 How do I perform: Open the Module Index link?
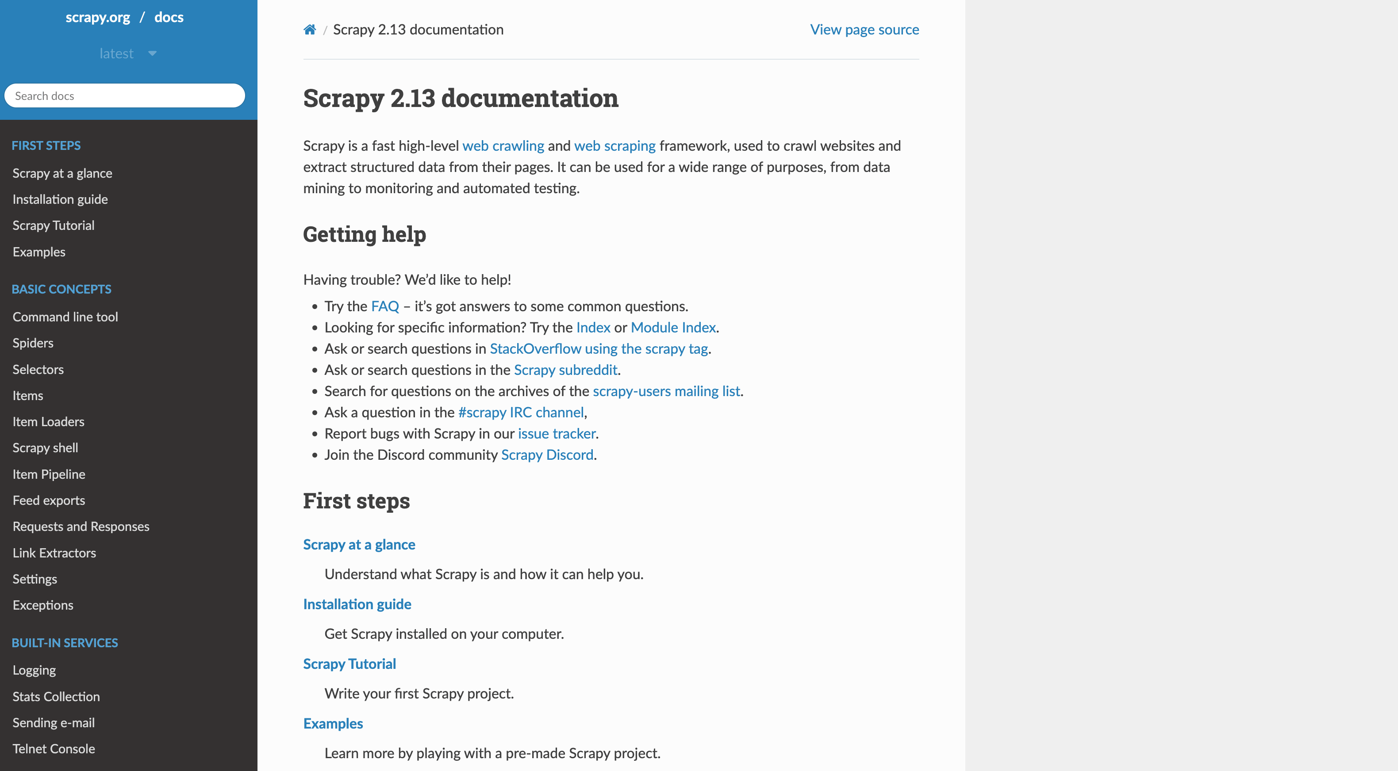point(673,327)
